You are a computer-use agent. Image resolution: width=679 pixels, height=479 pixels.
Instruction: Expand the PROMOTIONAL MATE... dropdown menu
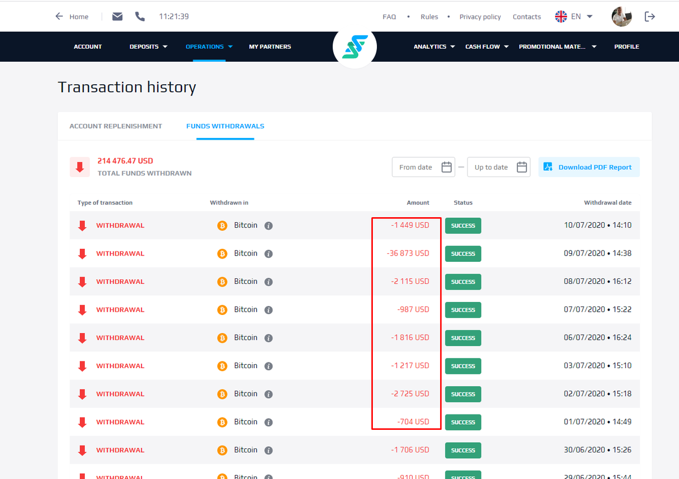(x=558, y=46)
